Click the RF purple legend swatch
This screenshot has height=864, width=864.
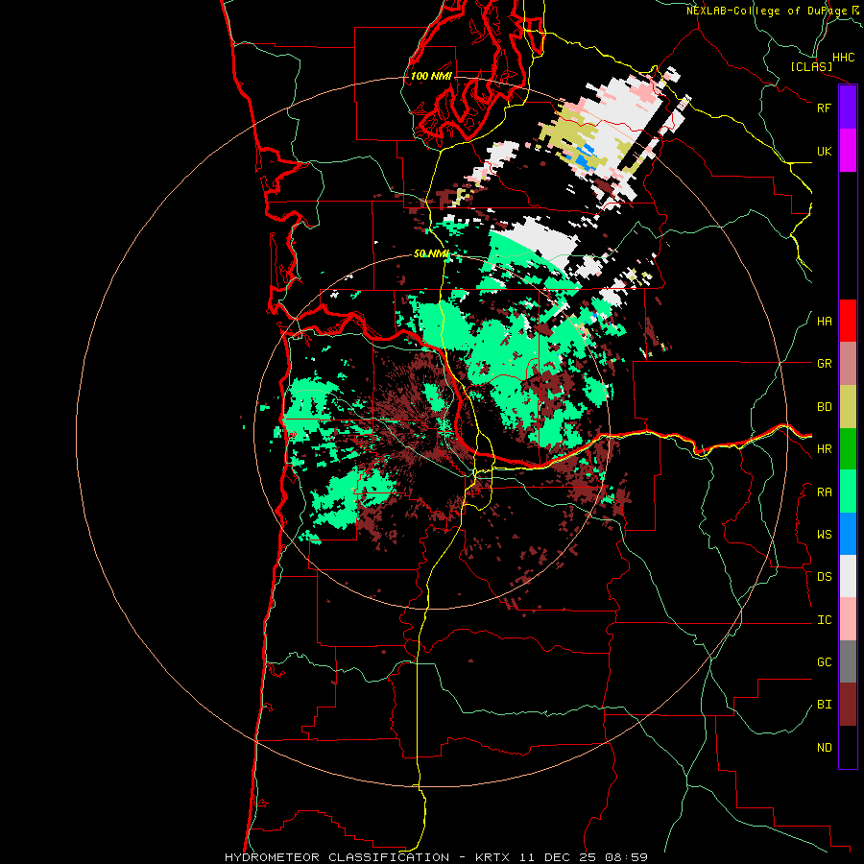pyautogui.click(x=848, y=108)
